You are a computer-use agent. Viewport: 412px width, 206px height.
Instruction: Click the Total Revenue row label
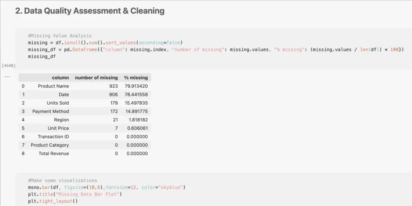[54, 153]
